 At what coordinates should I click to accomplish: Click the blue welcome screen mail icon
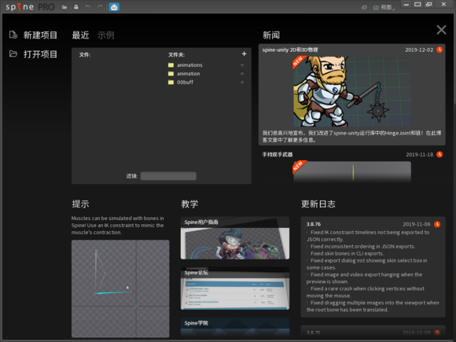click(114, 7)
